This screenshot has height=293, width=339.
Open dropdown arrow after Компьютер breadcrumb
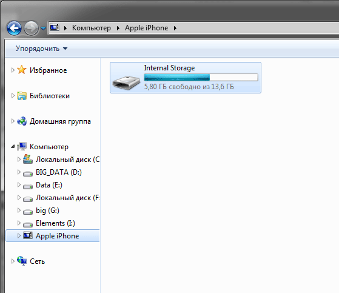[118, 28]
